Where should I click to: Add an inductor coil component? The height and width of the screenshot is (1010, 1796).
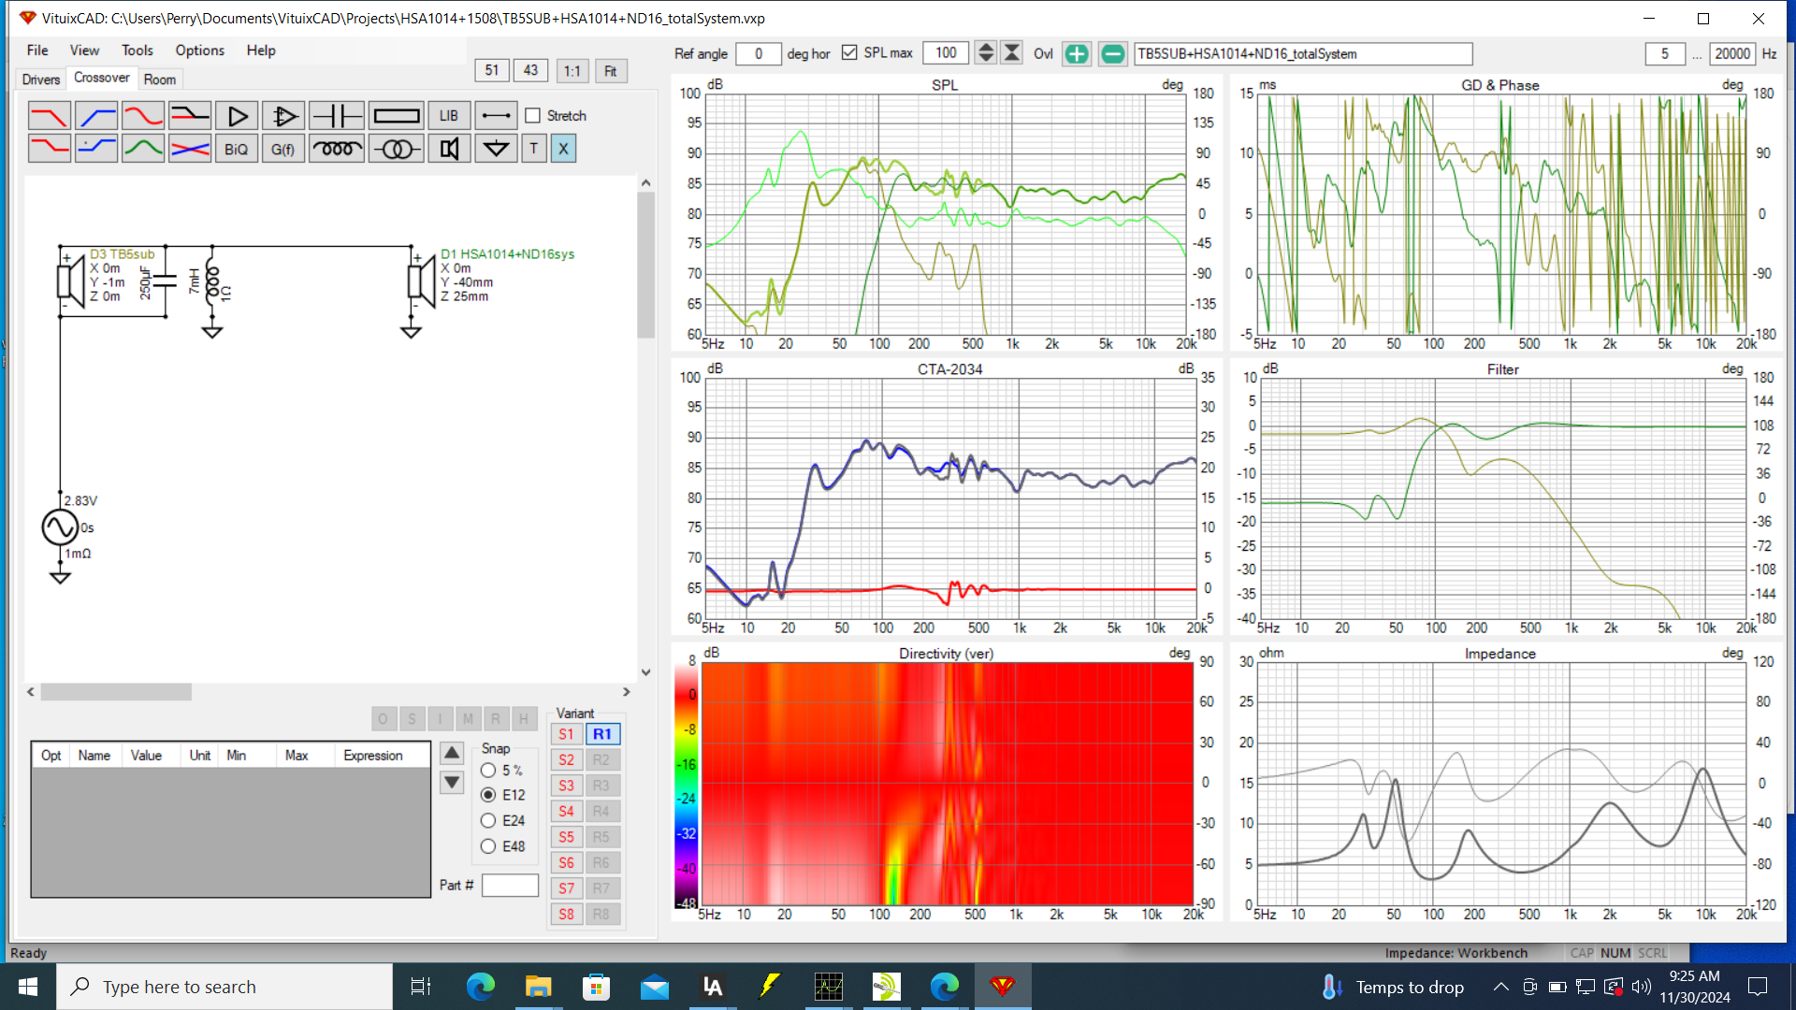pyautogui.click(x=336, y=149)
